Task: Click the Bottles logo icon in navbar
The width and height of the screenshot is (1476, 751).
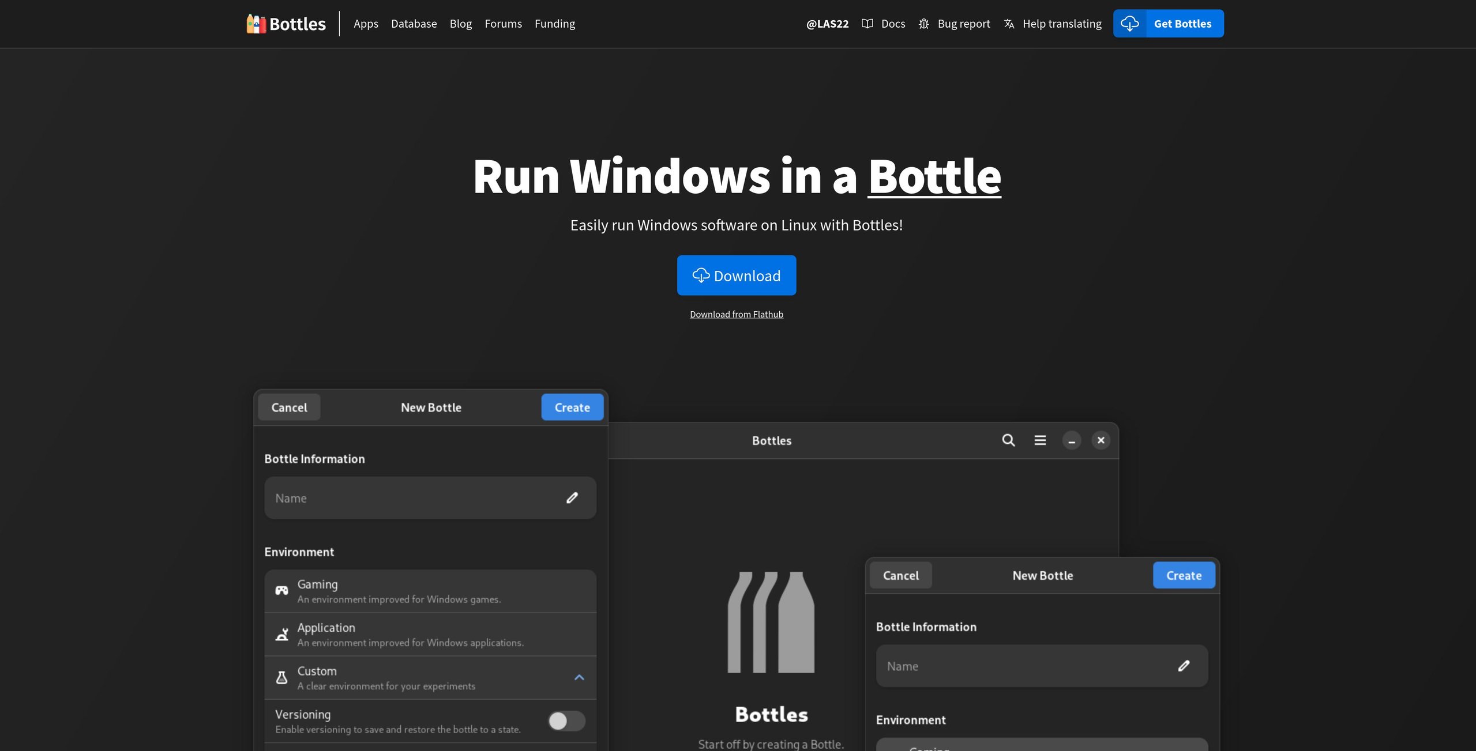Action: click(x=256, y=24)
